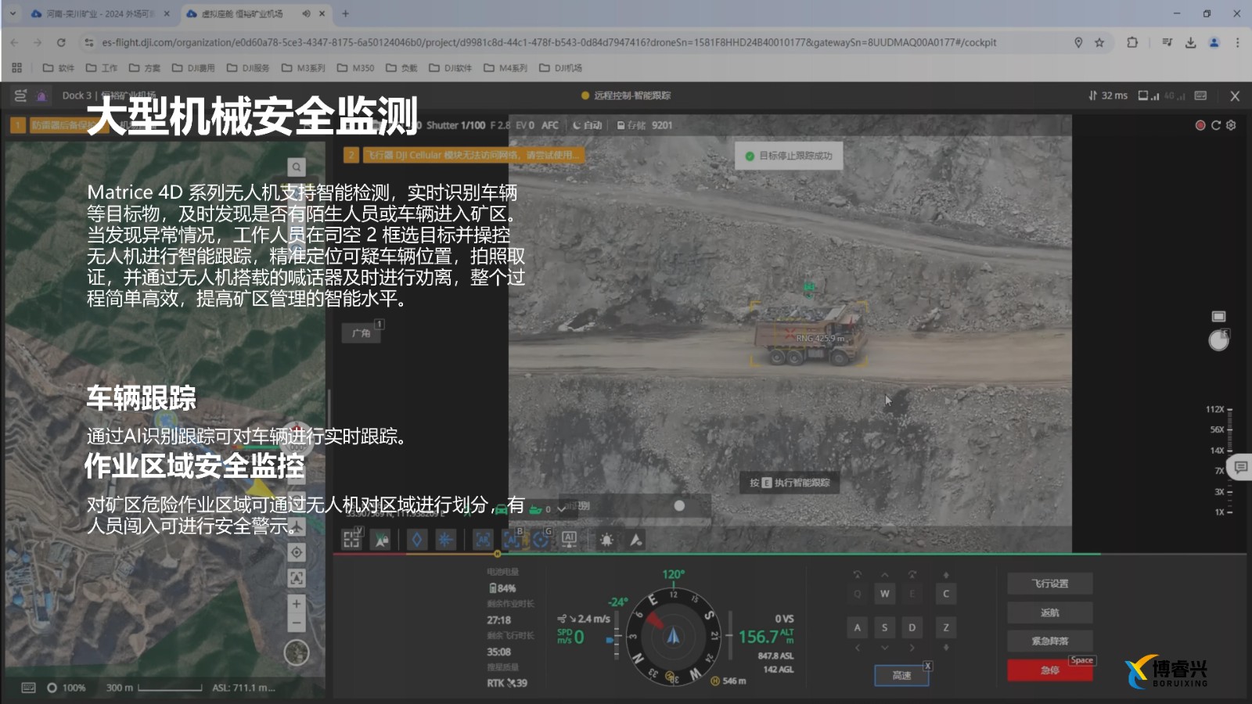The width and height of the screenshot is (1252, 704).
Task: Toggle the AR overlay icon in camera toolbar
Action: [483, 539]
